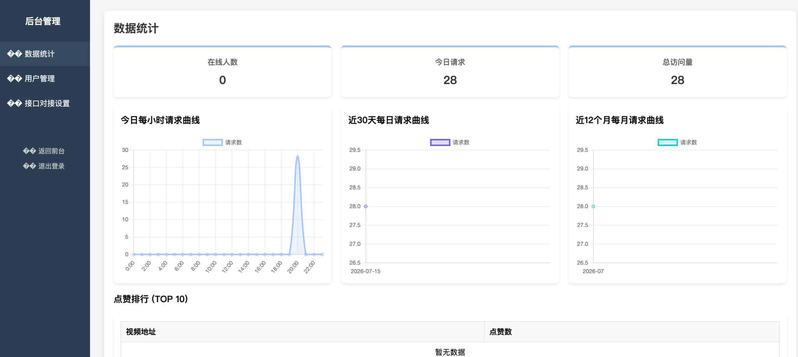Click the 0:00 axis label on hourly chart
Viewport: 798px width, 357px height.
130,266
